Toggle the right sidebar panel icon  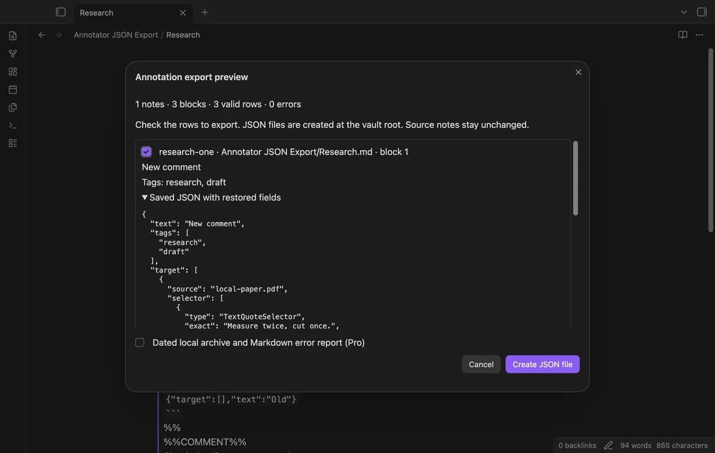point(701,12)
